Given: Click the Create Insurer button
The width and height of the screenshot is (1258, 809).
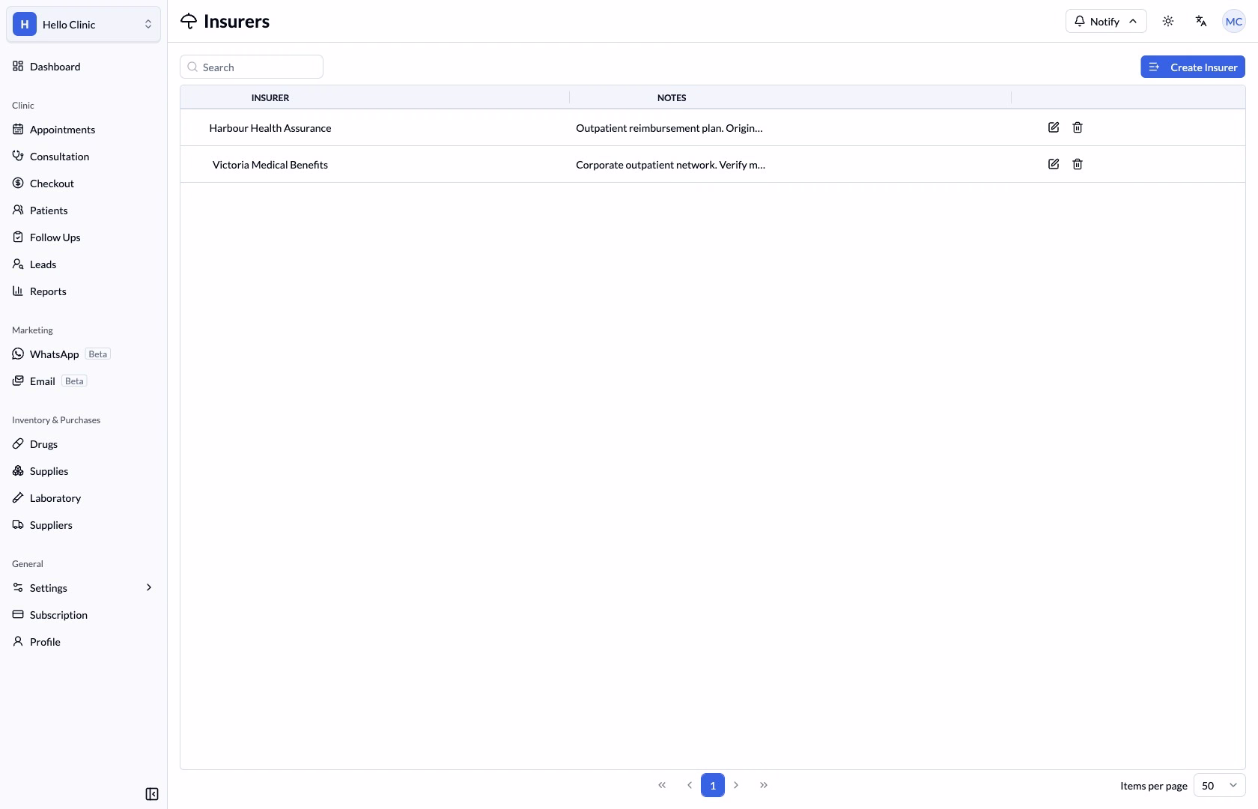Looking at the screenshot, I should (x=1193, y=67).
